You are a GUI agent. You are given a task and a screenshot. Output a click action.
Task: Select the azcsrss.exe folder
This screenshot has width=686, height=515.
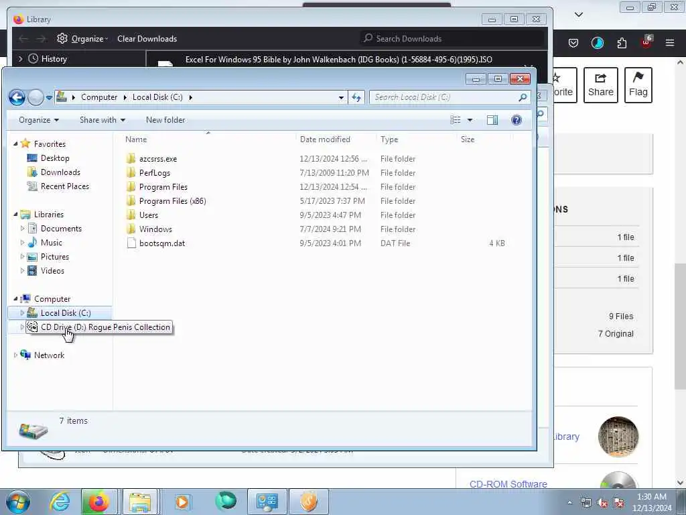click(x=158, y=159)
